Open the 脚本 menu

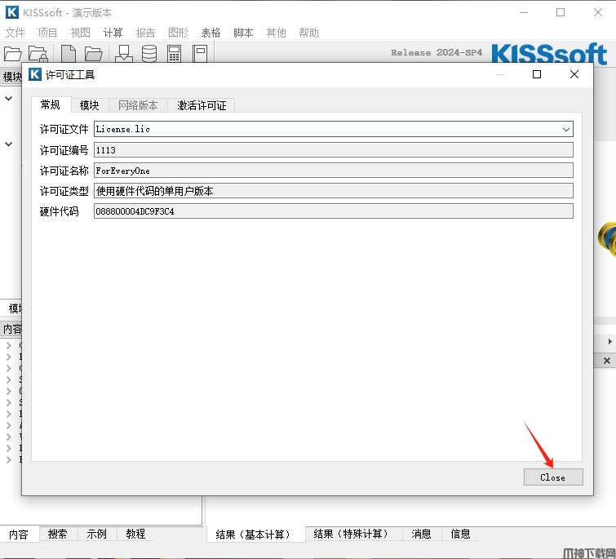(243, 33)
